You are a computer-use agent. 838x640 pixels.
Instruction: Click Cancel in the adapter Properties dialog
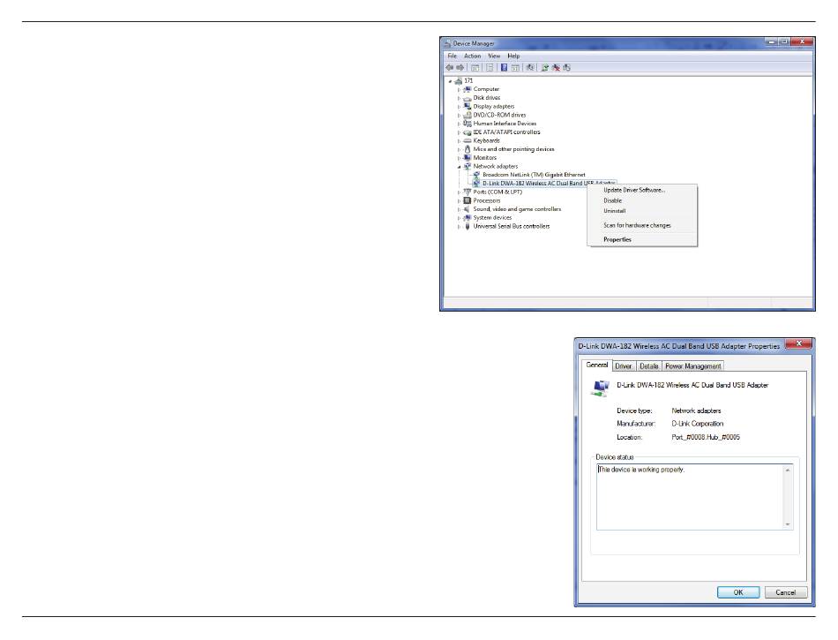786,592
